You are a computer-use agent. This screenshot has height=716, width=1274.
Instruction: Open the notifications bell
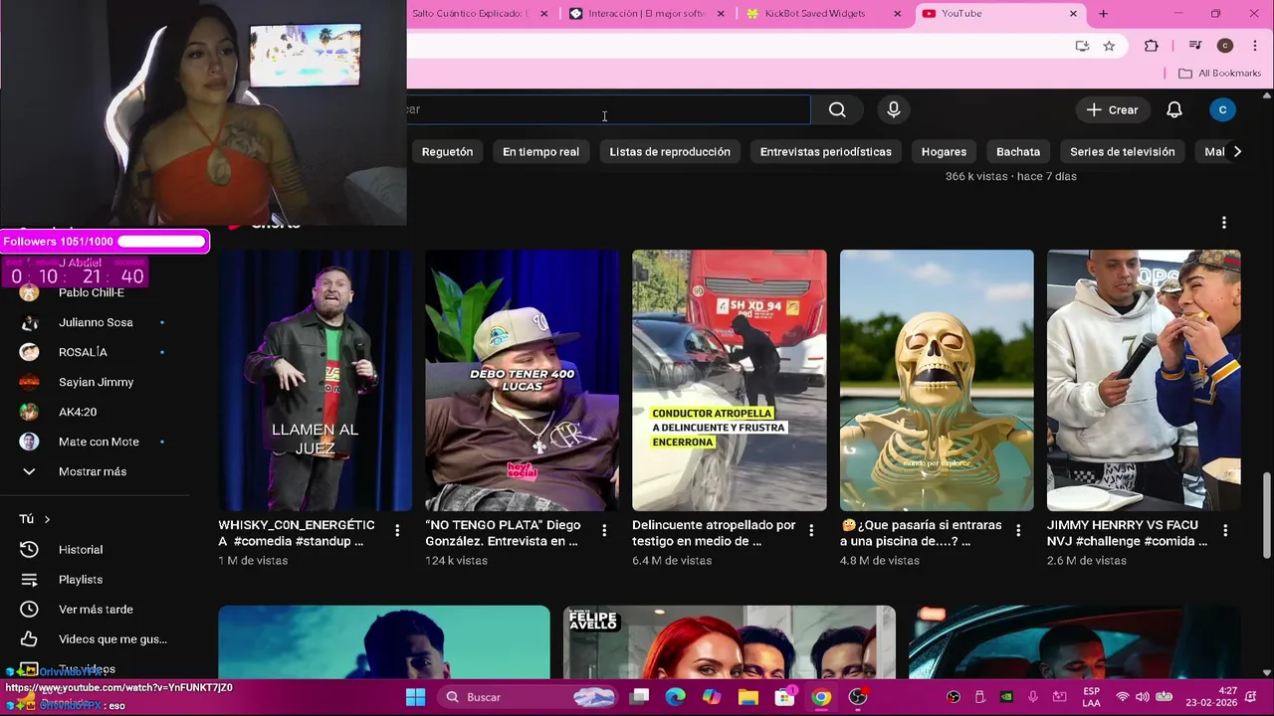click(1174, 109)
